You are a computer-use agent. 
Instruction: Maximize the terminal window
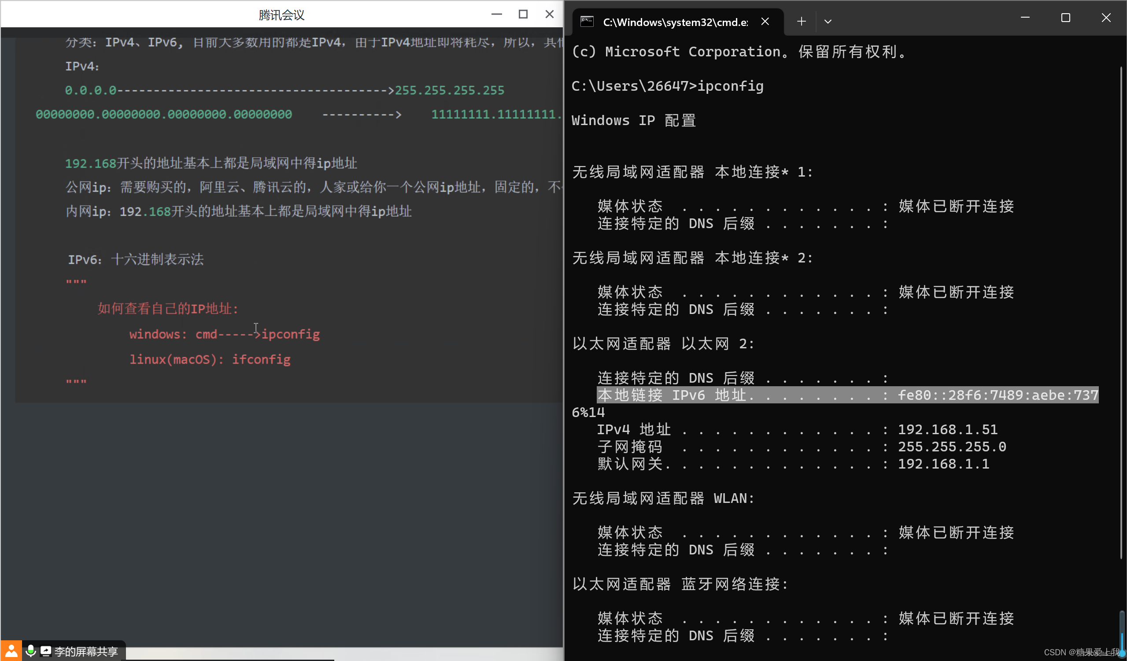(1065, 18)
